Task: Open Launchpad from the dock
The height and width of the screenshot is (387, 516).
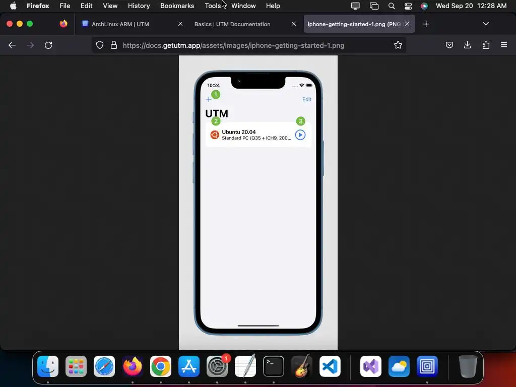Action: [76, 366]
